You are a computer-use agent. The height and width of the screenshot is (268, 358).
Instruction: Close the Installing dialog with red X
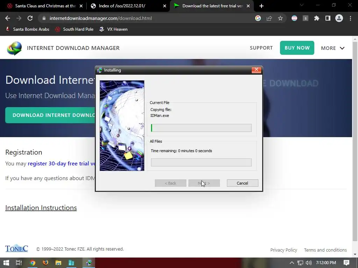coord(256,70)
